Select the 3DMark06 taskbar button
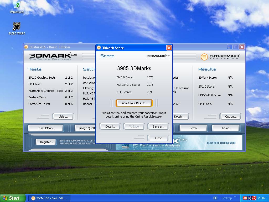The image size is (269, 202). point(49,198)
